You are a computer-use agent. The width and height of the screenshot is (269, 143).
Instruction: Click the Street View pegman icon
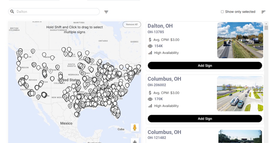(134, 128)
